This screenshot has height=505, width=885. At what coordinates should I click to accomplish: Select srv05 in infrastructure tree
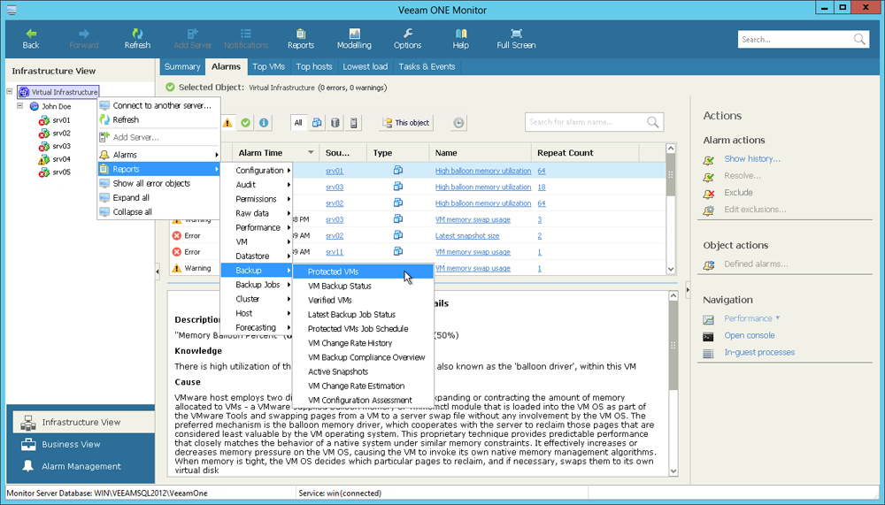(x=55, y=172)
